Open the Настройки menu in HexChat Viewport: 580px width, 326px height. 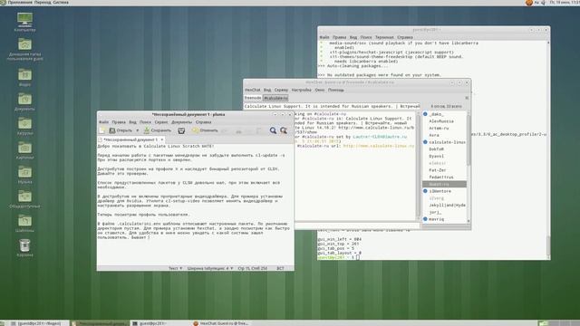[301, 90]
